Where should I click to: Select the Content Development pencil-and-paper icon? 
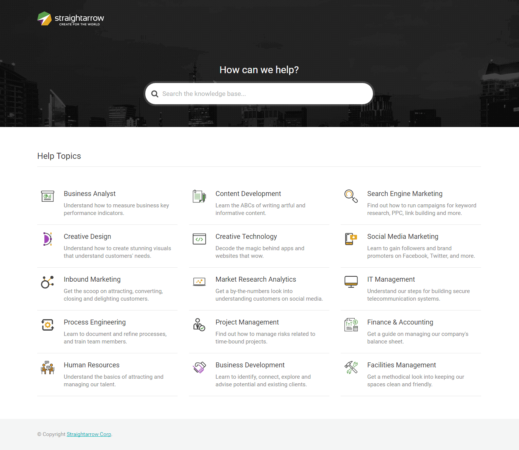coord(199,196)
